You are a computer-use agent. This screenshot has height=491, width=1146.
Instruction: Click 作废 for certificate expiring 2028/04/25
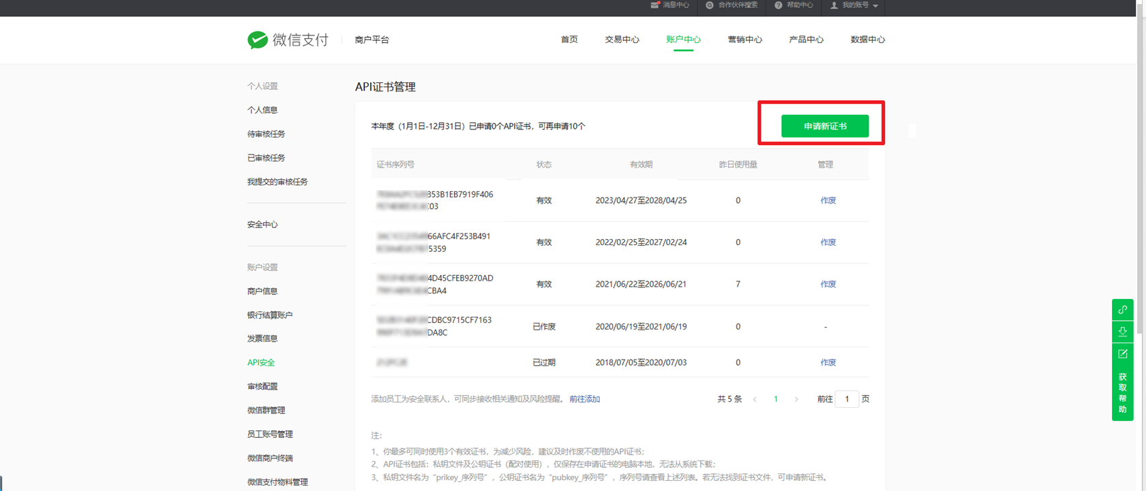click(x=828, y=200)
